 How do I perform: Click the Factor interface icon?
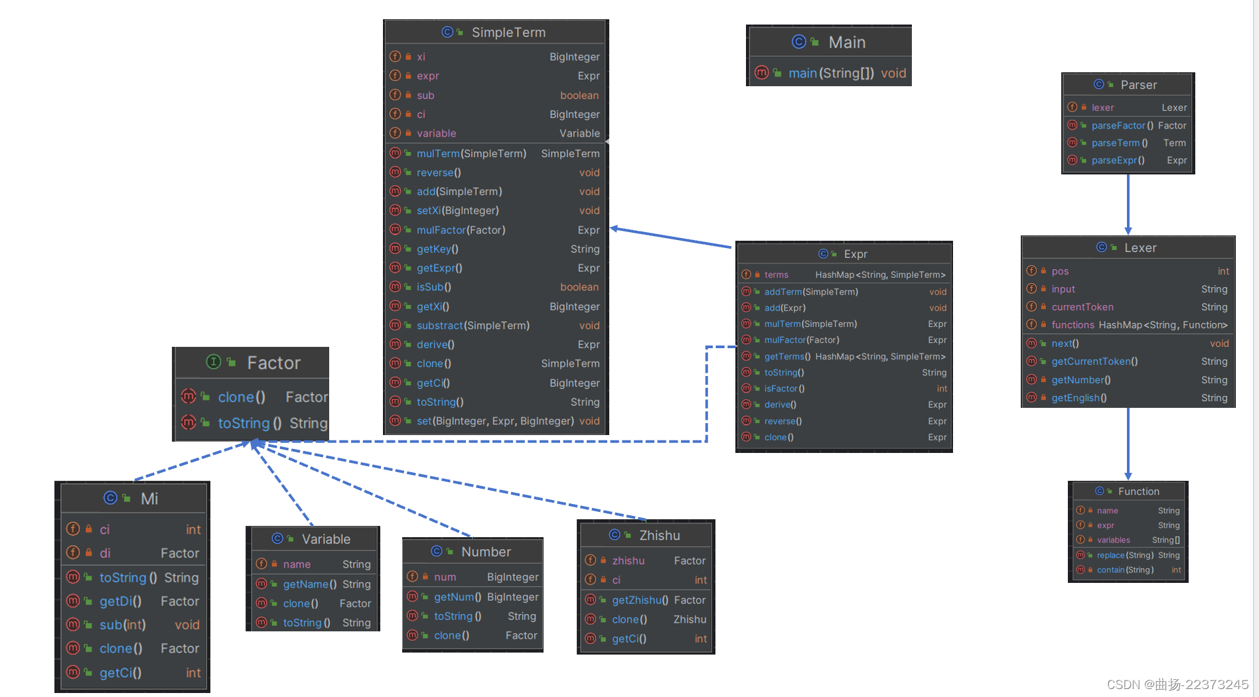[213, 361]
